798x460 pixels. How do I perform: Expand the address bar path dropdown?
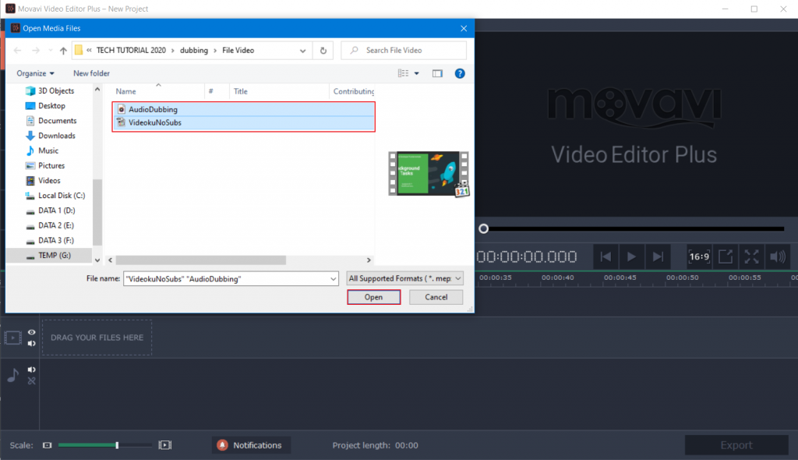(x=303, y=51)
